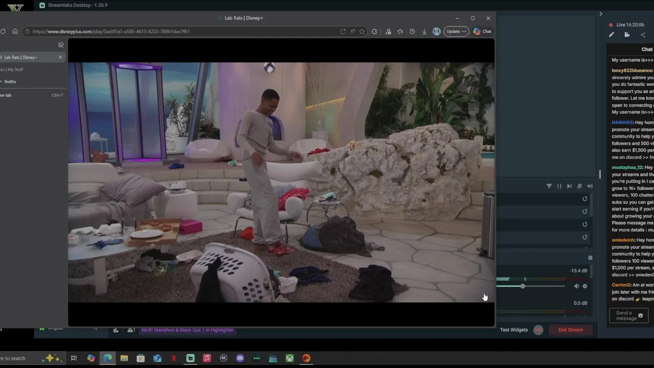Open chat user mustaphaa_12
The image size is (654, 368).
point(627,168)
